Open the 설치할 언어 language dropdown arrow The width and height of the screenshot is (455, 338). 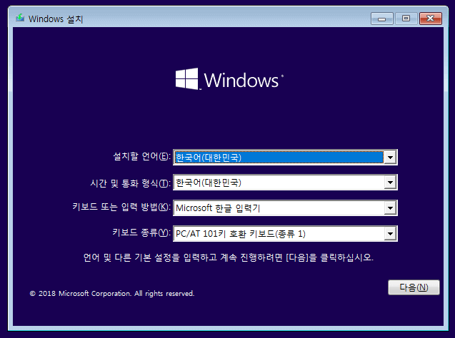pos(390,158)
